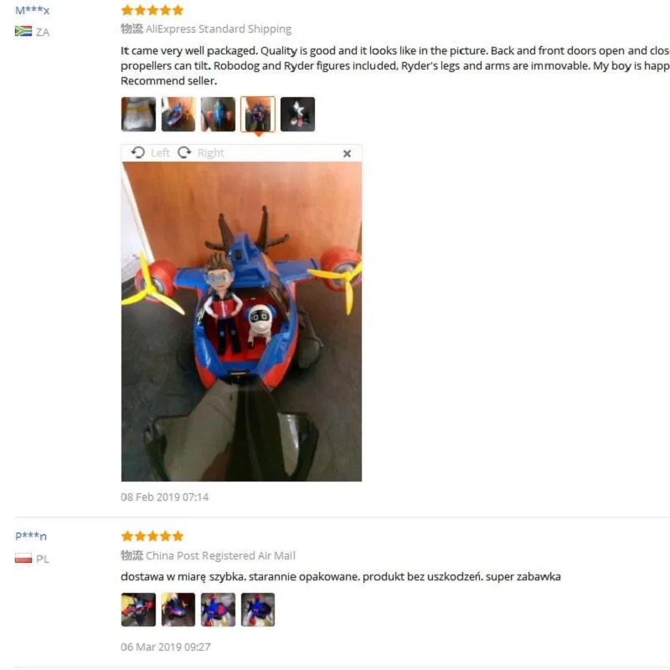Open fifth dark thumbnail in M***x review
The height and width of the screenshot is (670, 670).
297,114
